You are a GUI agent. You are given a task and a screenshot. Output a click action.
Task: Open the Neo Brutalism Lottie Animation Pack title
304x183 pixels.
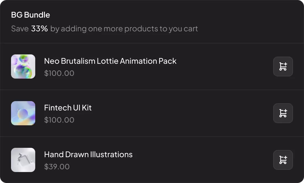tap(110, 61)
